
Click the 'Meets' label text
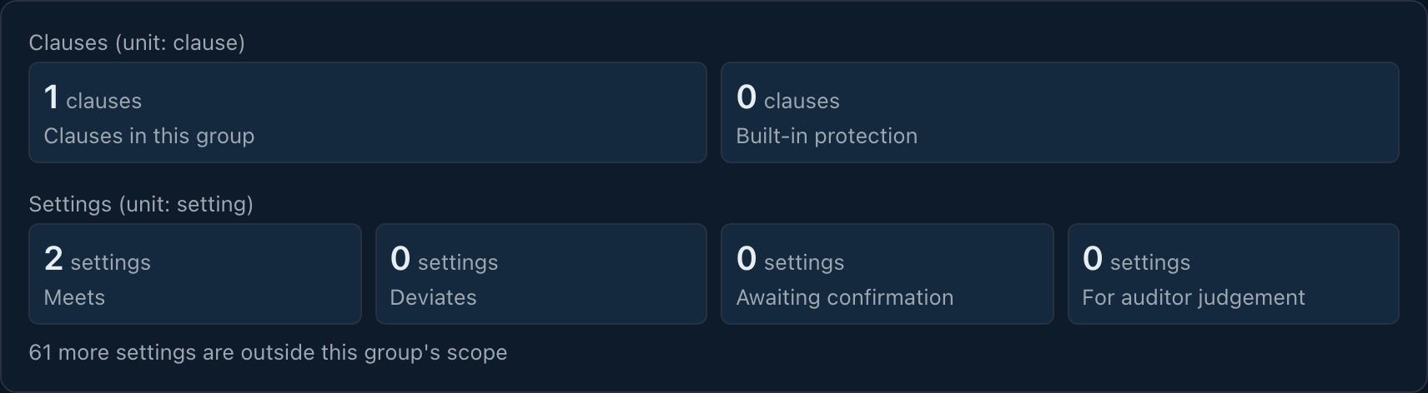click(x=74, y=297)
